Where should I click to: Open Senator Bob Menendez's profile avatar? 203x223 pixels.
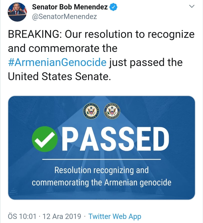(17, 12)
